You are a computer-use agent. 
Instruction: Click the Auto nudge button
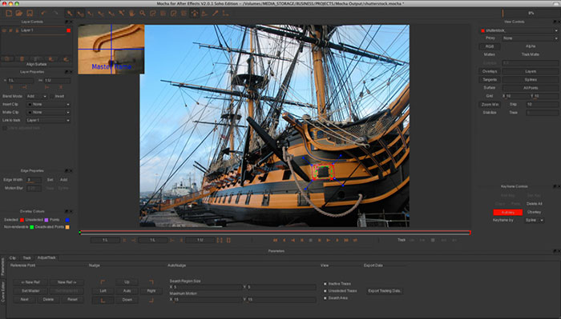point(127,291)
